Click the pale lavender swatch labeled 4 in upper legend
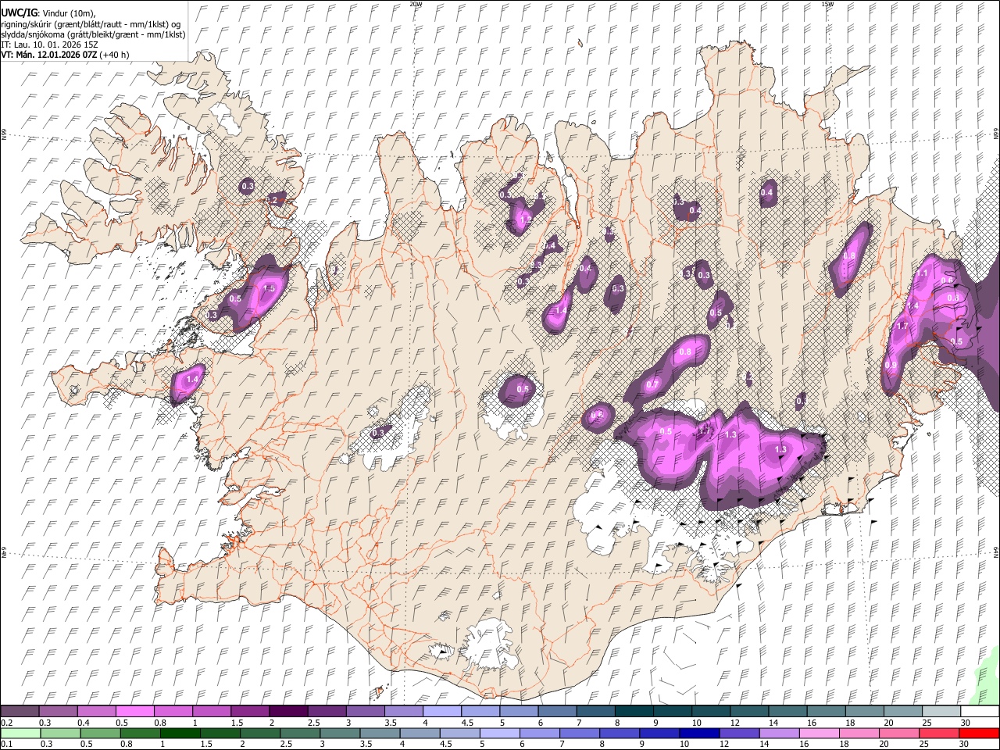 [x=441, y=712]
